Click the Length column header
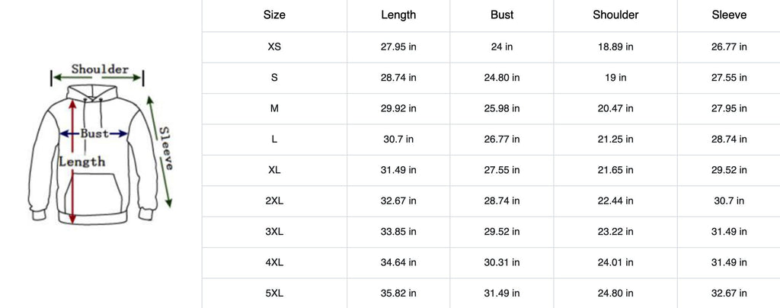The image size is (780, 308). pyautogui.click(x=398, y=14)
